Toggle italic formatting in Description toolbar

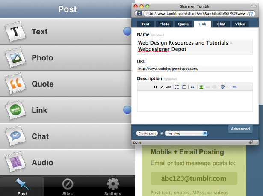coord(162,87)
